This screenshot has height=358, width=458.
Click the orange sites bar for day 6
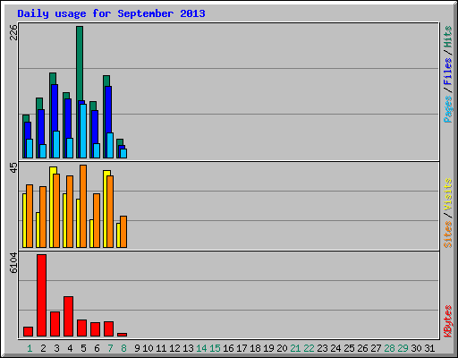pyautogui.click(x=97, y=220)
